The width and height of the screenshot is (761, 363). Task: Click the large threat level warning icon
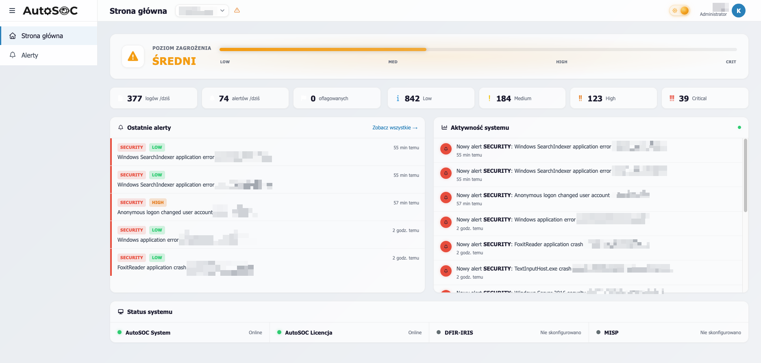coord(133,56)
